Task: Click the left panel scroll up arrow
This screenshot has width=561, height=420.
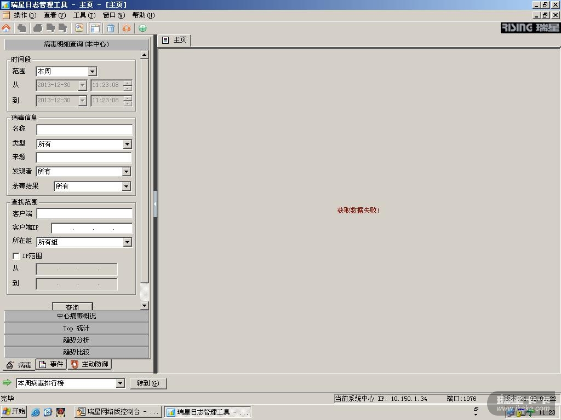Action: point(144,55)
